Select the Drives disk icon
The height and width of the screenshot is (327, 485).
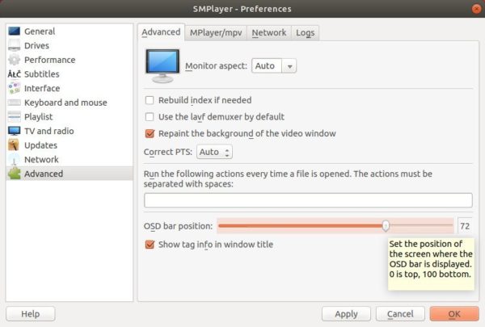[15, 45]
